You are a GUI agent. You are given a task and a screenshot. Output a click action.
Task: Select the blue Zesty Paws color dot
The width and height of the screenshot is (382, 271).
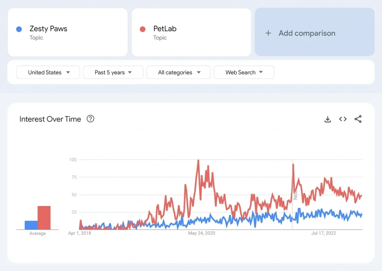tap(19, 28)
